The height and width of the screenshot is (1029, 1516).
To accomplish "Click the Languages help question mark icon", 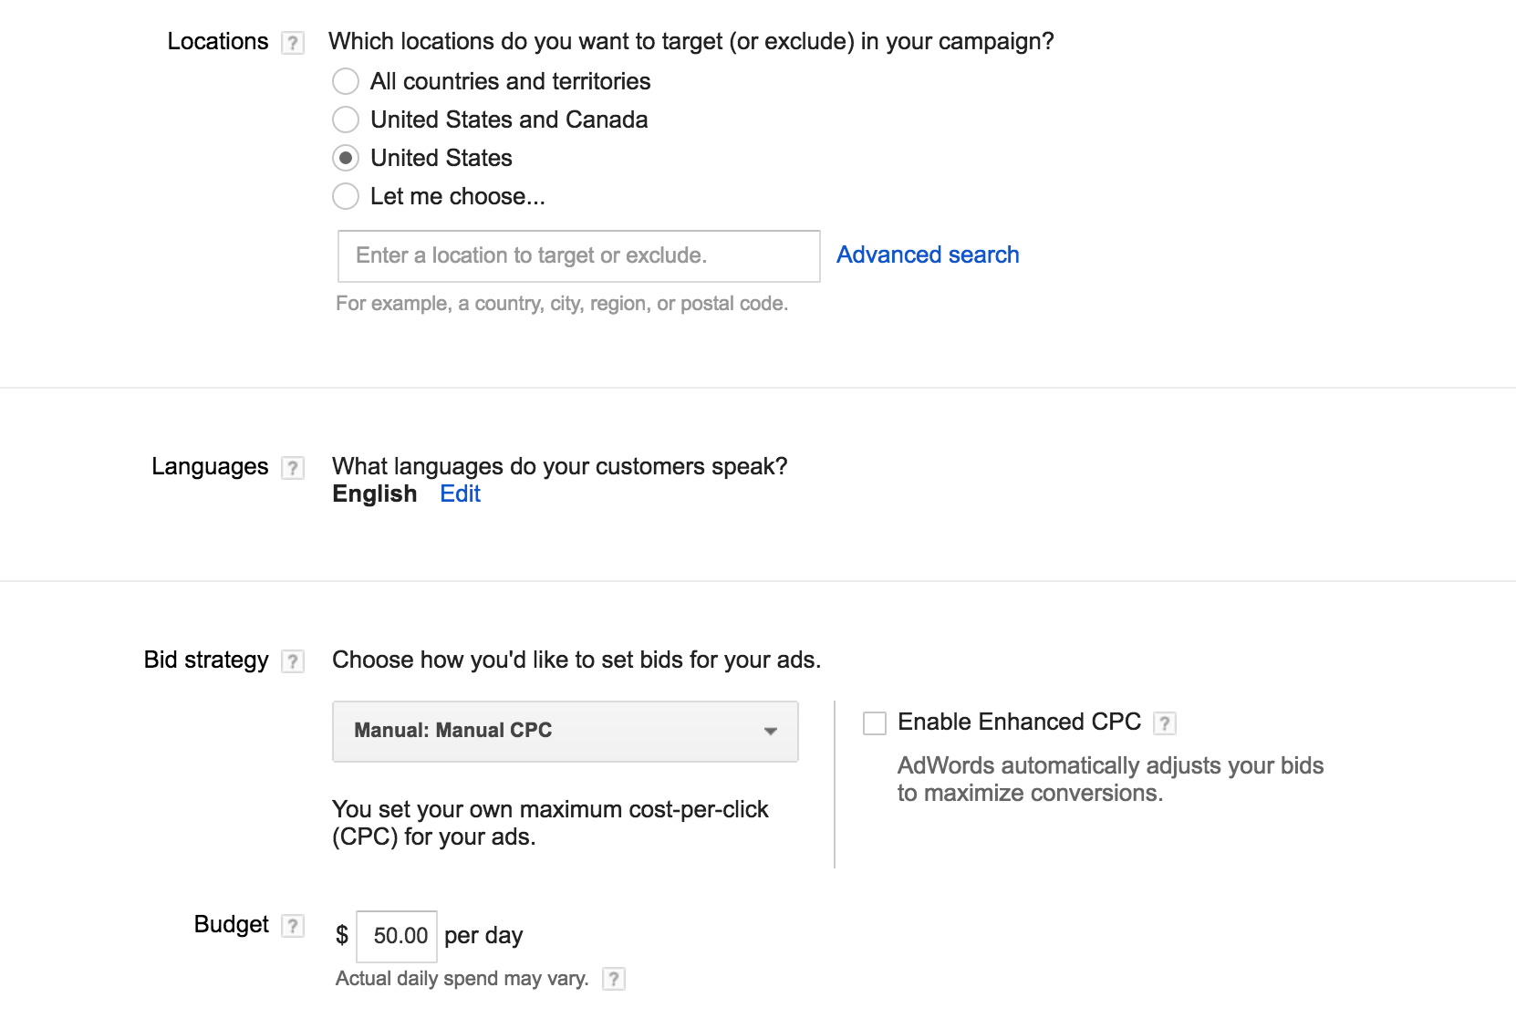I will tap(292, 468).
